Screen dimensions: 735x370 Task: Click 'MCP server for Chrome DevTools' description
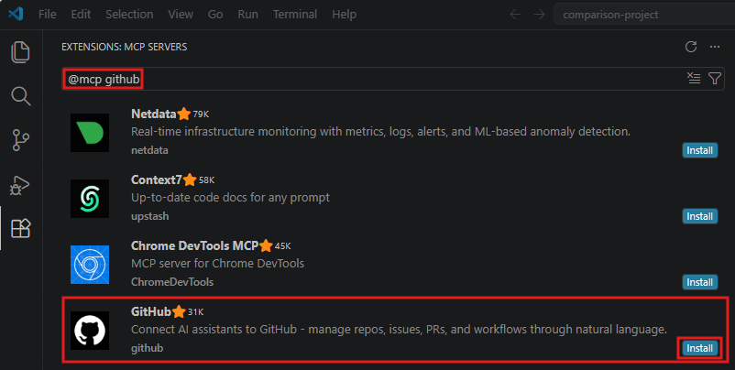coord(218,263)
